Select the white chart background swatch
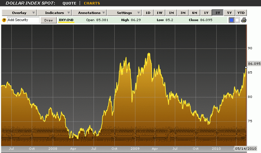 pyautogui.click(x=237, y=20)
